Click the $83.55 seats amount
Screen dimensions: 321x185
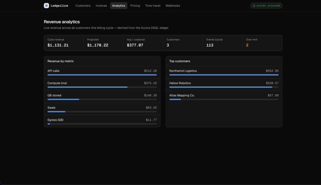pyautogui.click(x=151, y=108)
